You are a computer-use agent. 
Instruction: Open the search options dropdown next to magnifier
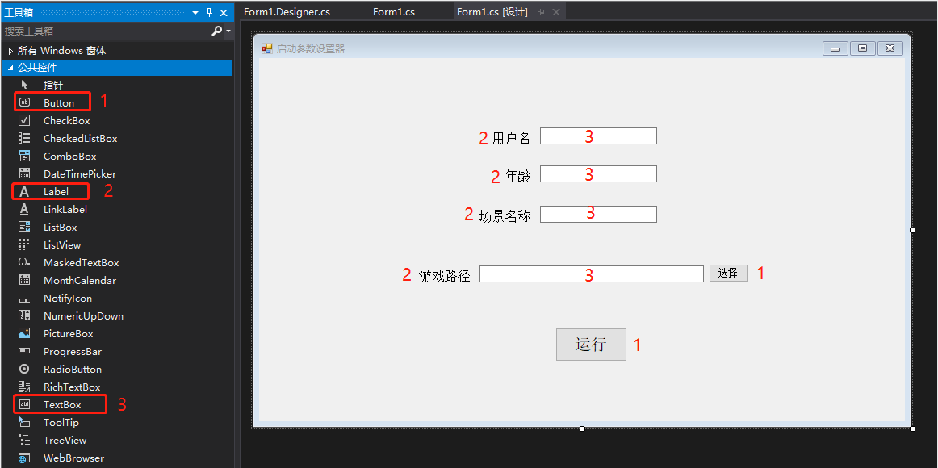[228, 31]
